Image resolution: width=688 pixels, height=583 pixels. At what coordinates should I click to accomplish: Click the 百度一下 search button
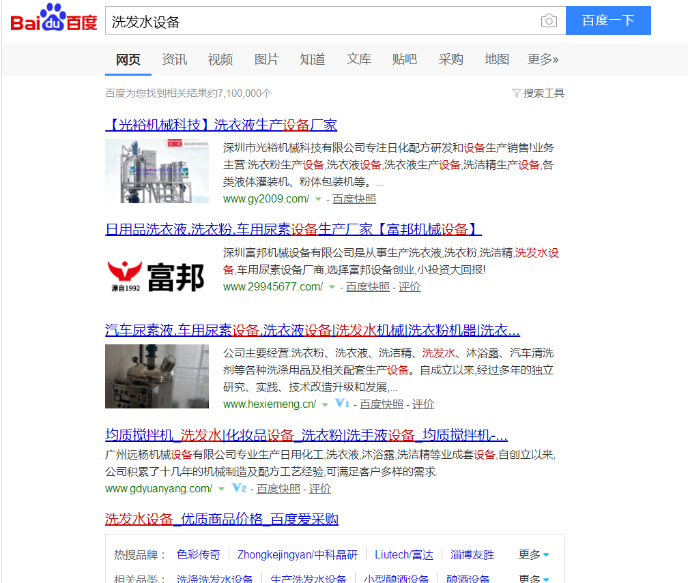click(608, 20)
